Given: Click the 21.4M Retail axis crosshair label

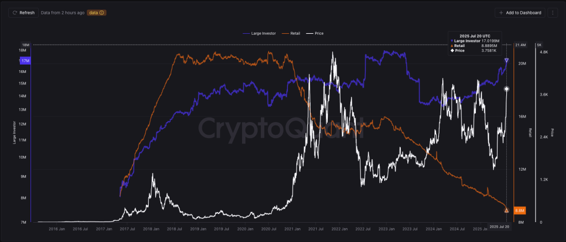Looking at the screenshot, I should (x=520, y=45).
